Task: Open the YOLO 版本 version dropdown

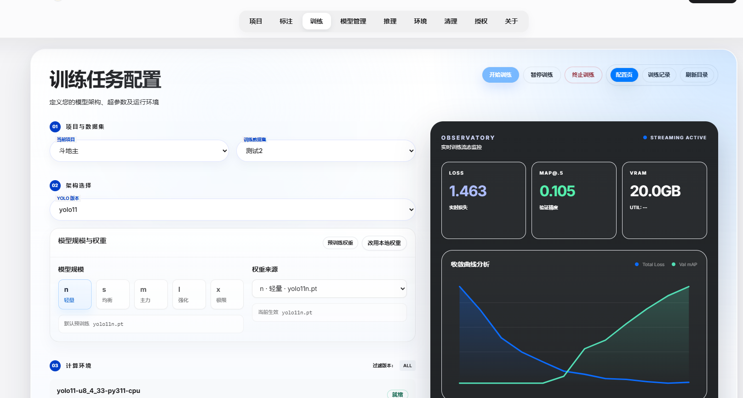Action: coord(232,210)
